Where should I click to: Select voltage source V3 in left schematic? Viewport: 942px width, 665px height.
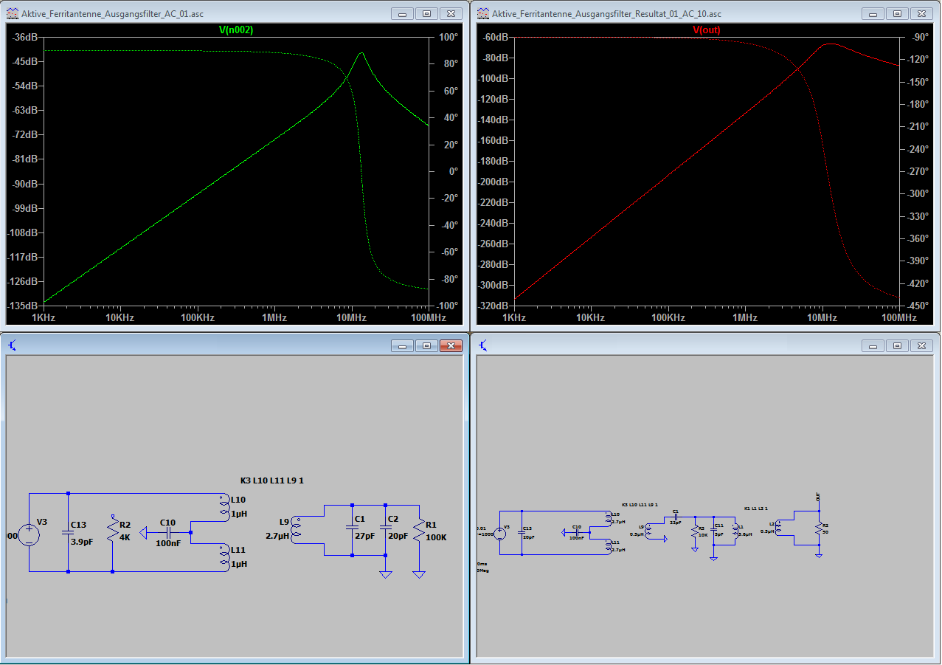coord(30,534)
